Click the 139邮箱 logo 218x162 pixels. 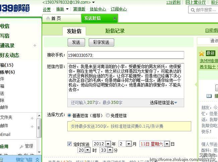pos(15,8)
